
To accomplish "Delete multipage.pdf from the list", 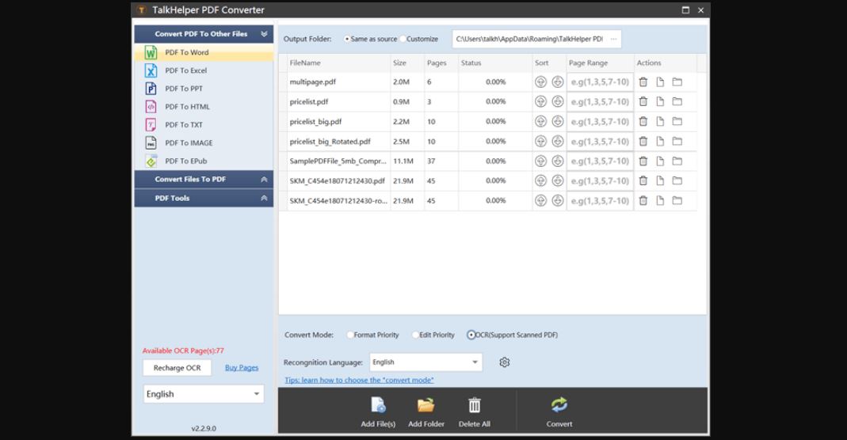I will coord(643,82).
